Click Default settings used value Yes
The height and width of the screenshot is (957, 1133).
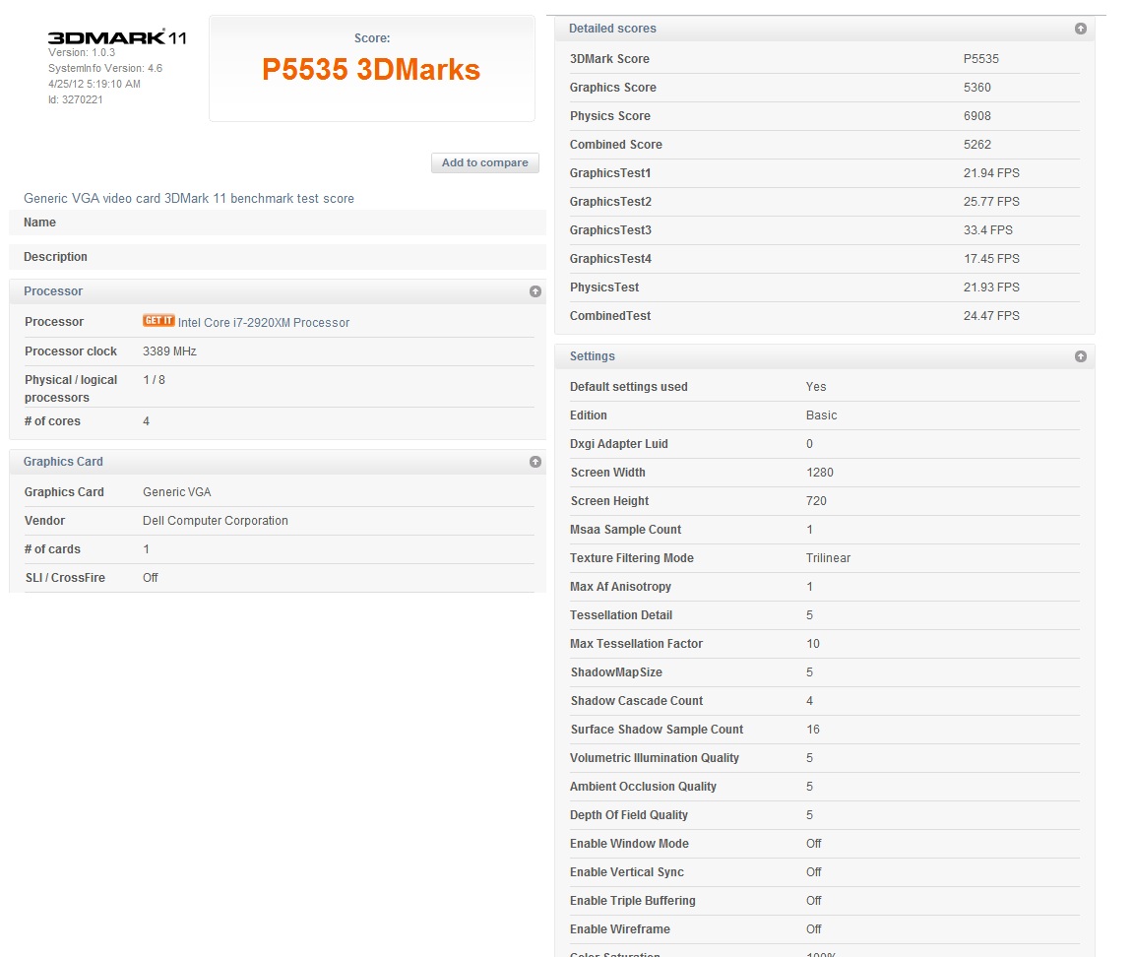[816, 387]
